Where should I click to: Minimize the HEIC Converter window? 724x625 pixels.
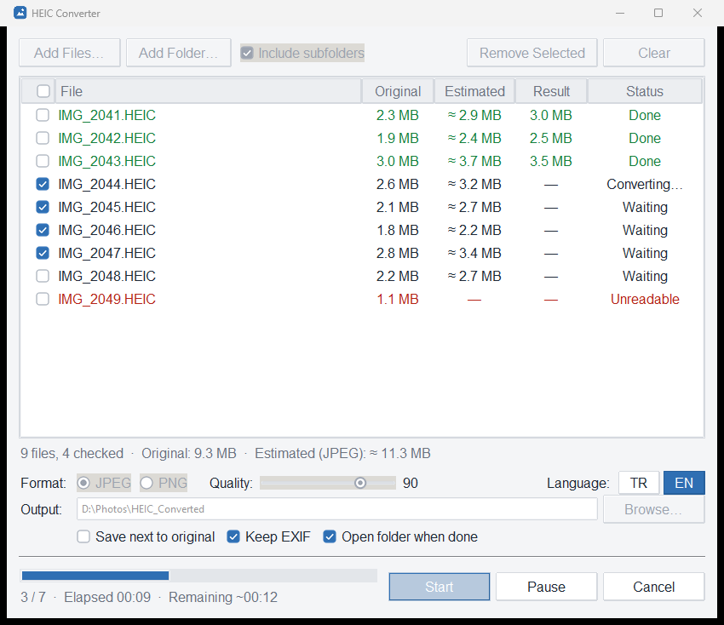[x=620, y=13]
